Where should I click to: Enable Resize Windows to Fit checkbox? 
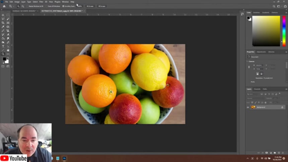[x=27, y=6]
